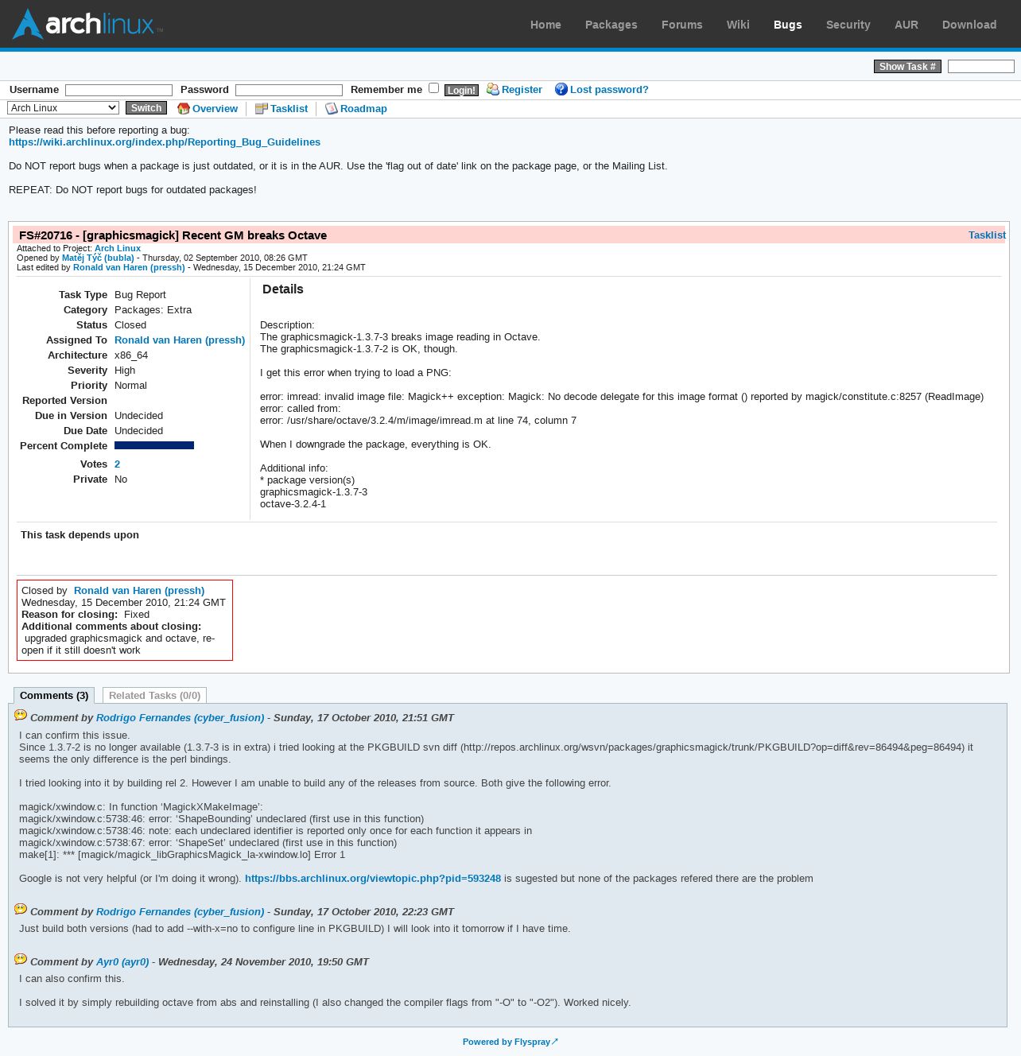Open the Votes count 2 link
This screenshot has height=1056, width=1021.
pyautogui.click(x=117, y=464)
